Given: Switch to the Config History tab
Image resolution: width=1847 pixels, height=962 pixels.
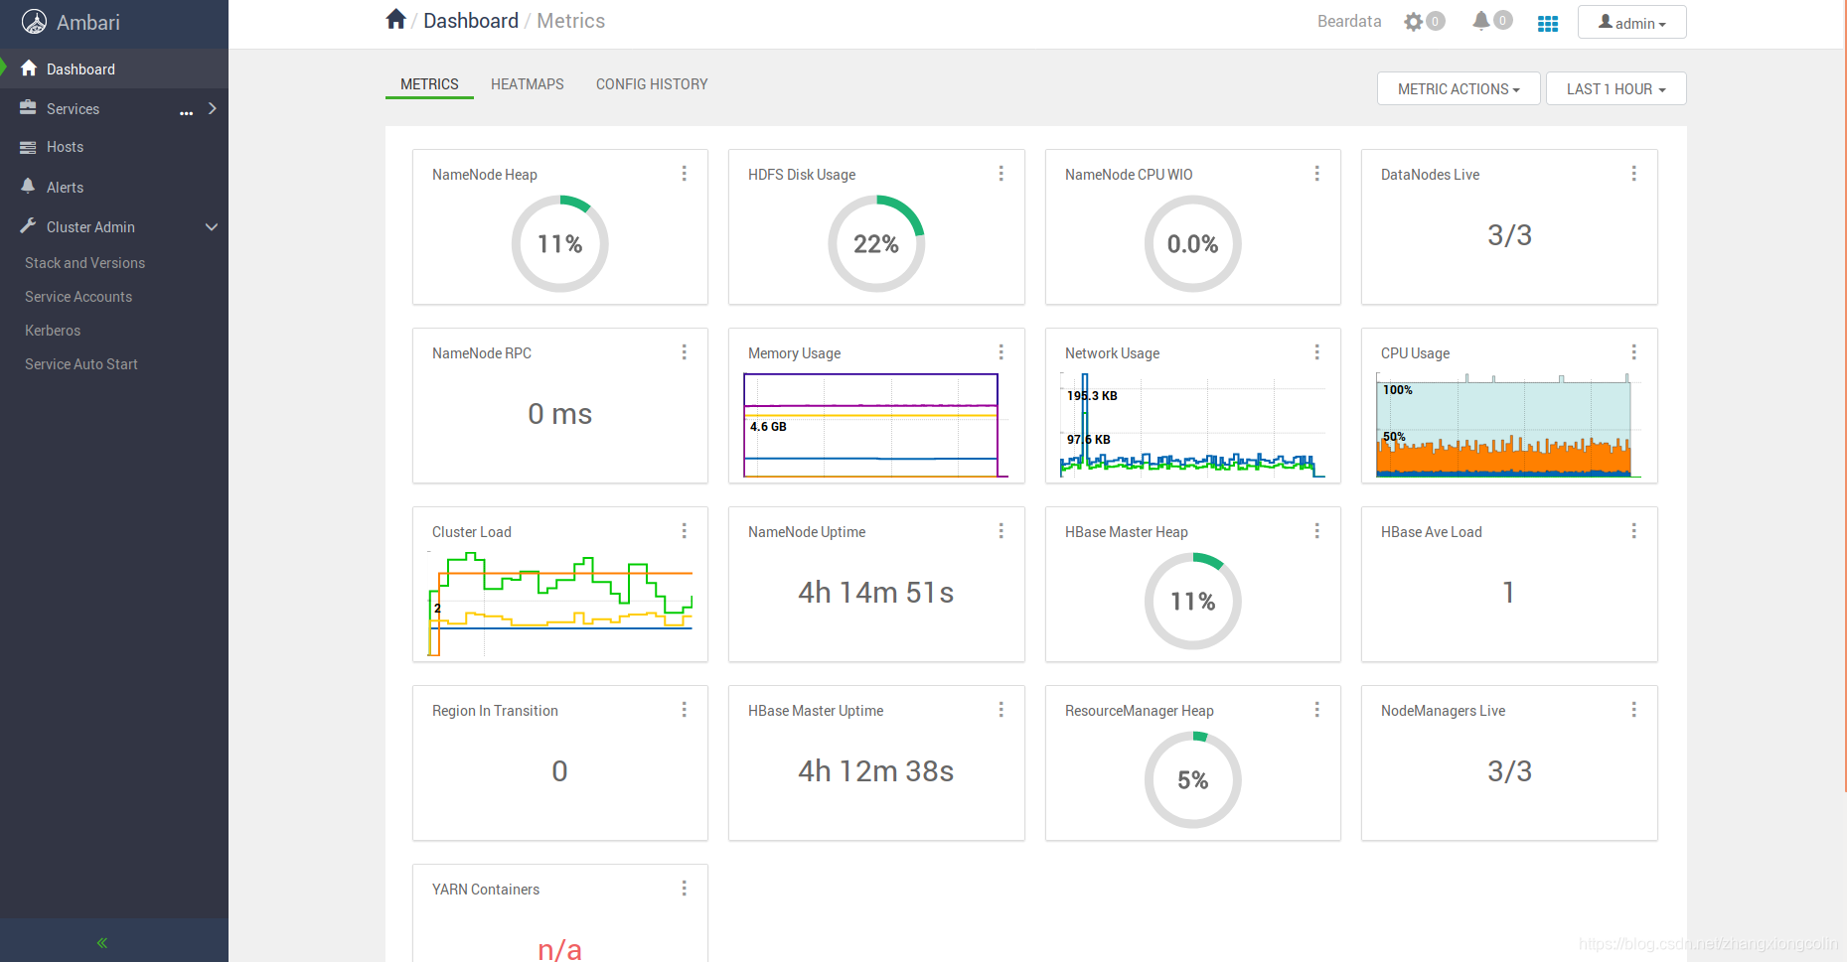Looking at the screenshot, I should [x=652, y=84].
